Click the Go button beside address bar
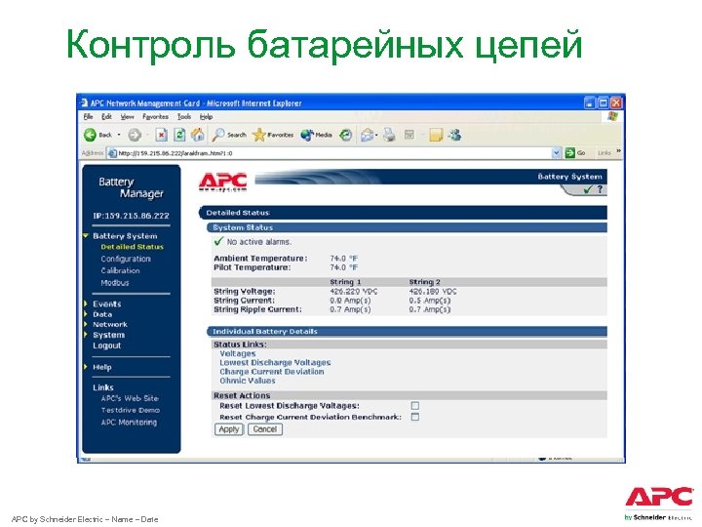Image resolution: width=702 pixels, height=527 pixels. 575,153
